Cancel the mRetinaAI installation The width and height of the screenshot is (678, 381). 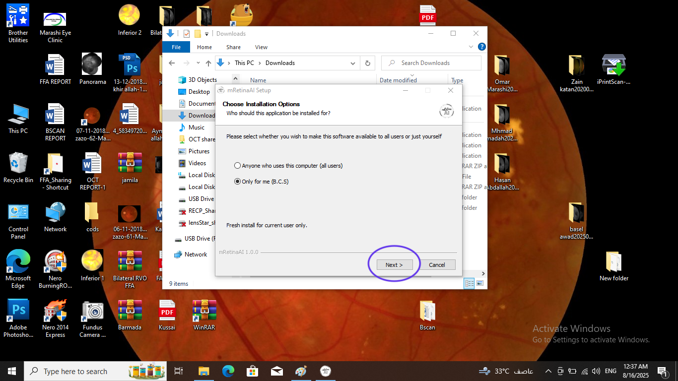[x=437, y=264]
